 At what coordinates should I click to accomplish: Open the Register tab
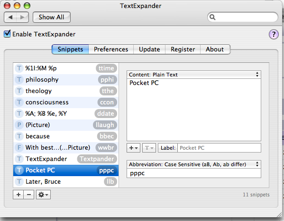pos(183,49)
